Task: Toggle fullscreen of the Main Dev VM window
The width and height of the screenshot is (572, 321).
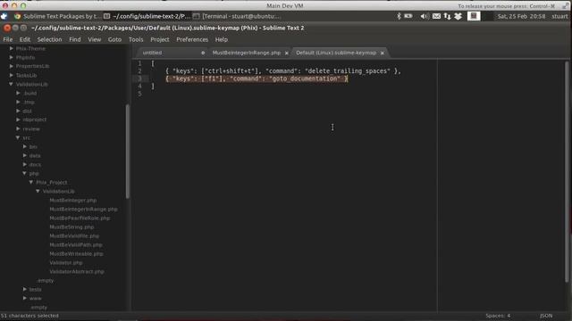Action: click(565, 6)
